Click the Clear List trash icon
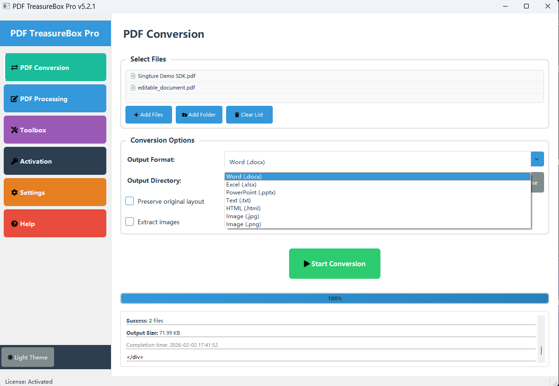This screenshot has height=386, width=559. pyautogui.click(x=237, y=115)
